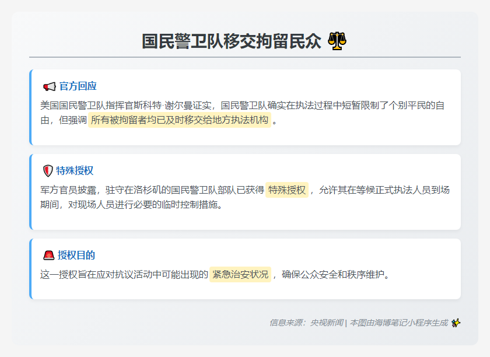The height and width of the screenshot is (357, 490).
Task: Click highlighted text 所有被拘留者均已及时移交给地方执法机构
Action: point(180,120)
